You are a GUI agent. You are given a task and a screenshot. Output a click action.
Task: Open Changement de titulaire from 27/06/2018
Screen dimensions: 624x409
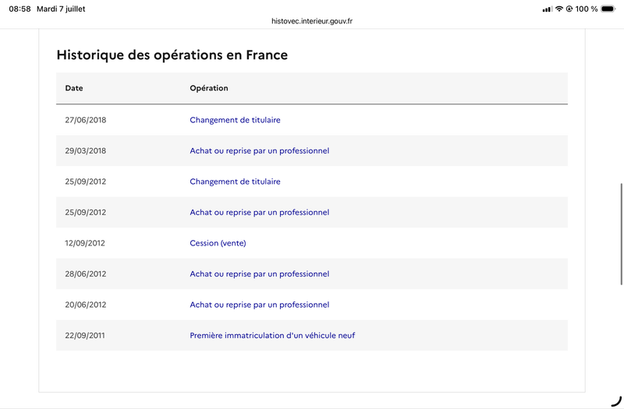[x=235, y=120]
